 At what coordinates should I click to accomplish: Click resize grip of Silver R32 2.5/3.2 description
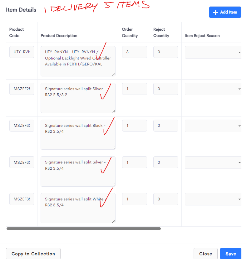click(114, 111)
